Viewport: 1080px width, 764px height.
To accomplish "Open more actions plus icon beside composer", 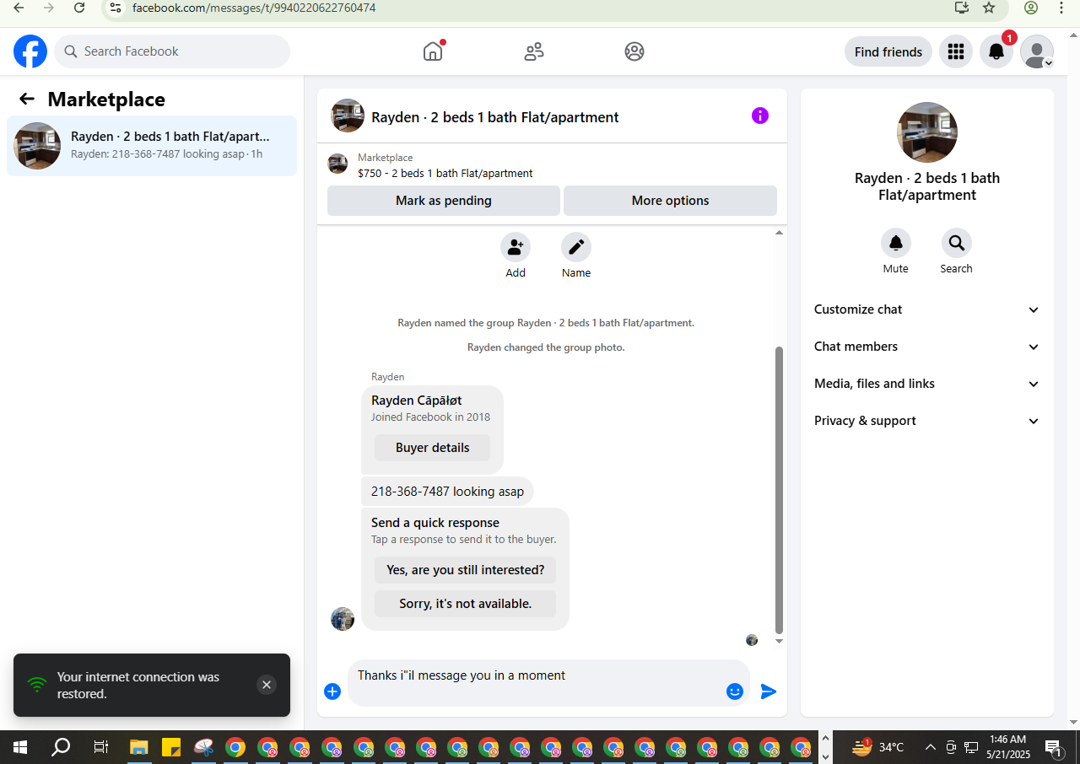I will 332,691.
